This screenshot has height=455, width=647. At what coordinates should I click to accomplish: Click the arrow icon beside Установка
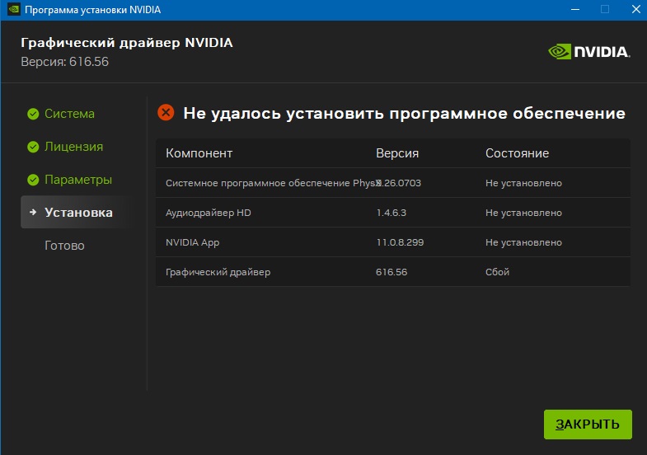click(x=33, y=212)
